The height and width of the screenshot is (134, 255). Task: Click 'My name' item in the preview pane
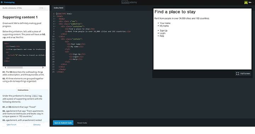(x=164, y=26)
